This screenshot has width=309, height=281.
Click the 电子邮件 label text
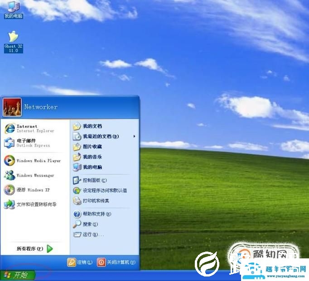(x=26, y=140)
